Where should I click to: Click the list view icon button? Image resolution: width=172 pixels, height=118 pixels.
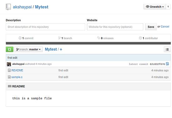tap(167, 49)
